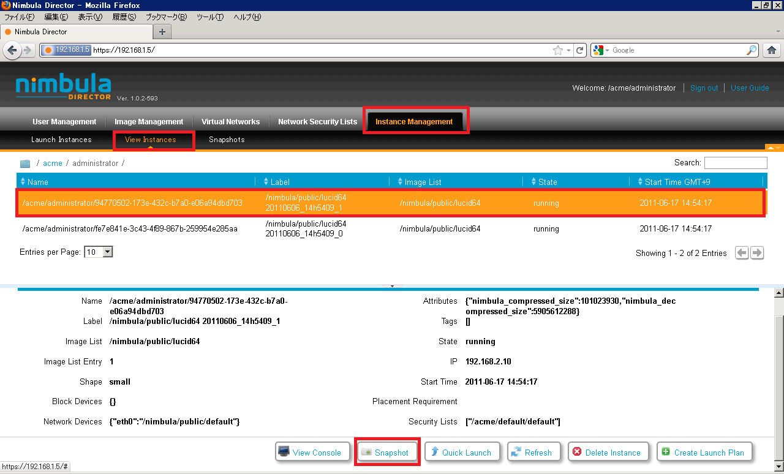Sort table by Name column
784x474 pixels.
click(37, 182)
